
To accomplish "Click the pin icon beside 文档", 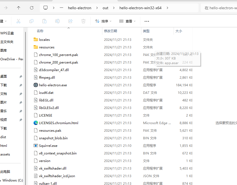I will pos(21,94).
